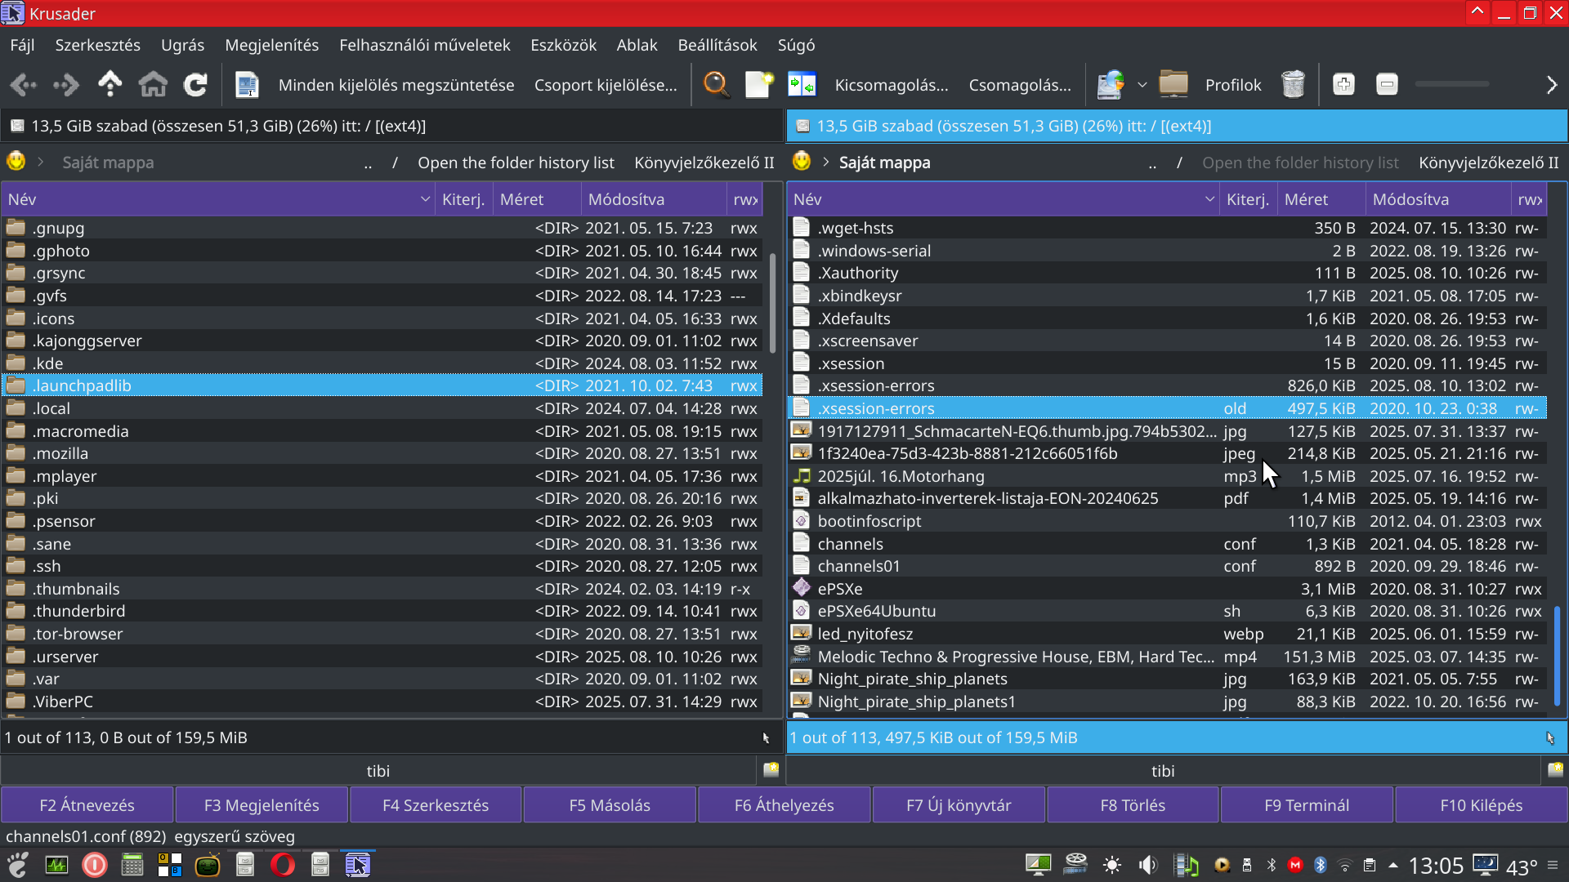
Task: Open the Ugrás menu
Action: click(x=182, y=45)
